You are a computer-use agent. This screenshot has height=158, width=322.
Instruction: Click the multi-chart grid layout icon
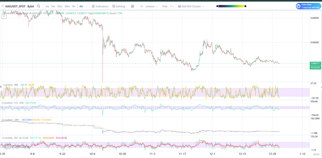coord(132,6)
